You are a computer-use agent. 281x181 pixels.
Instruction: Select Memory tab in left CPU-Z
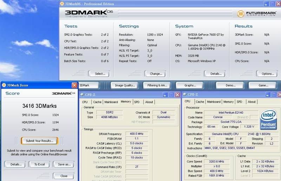(x=126, y=102)
